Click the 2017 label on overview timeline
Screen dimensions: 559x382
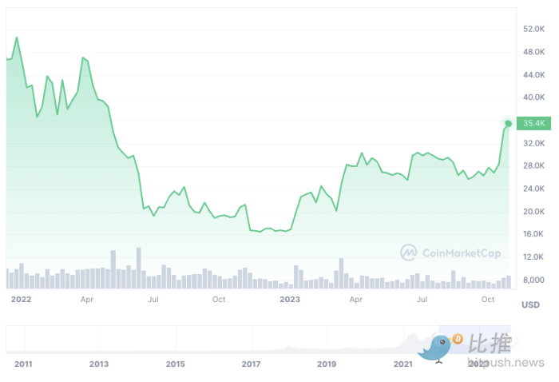click(x=251, y=364)
